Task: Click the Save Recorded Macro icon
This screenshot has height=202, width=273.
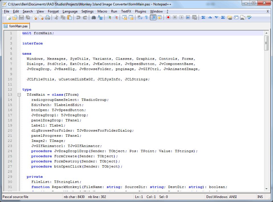Action: tap(194, 17)
